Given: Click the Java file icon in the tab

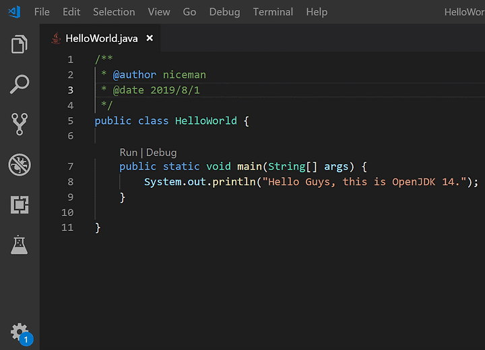Looking at the screenshot, I should 56,38.
